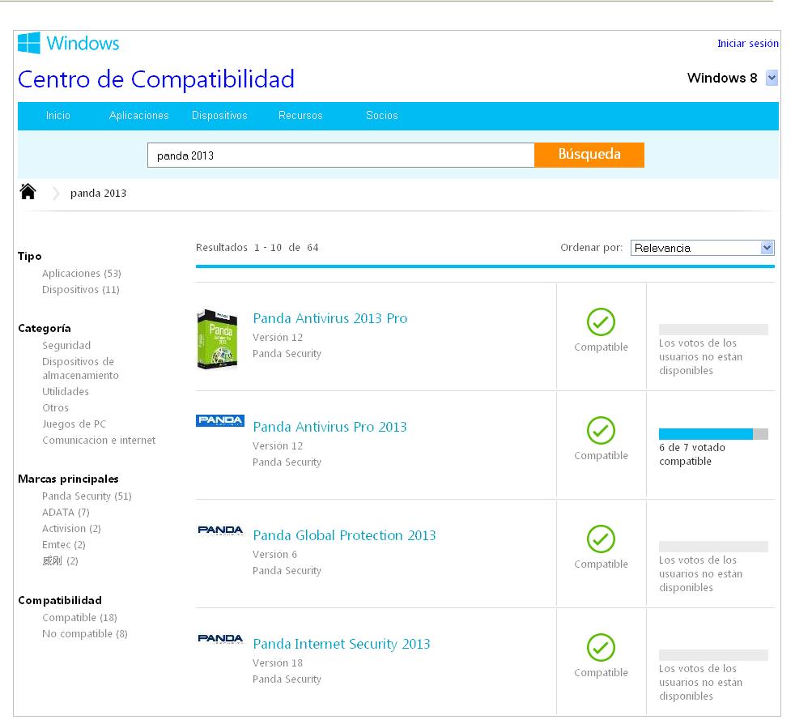Click the compatible checkmark for Panda Antivirus Pro 2013
The width and height of the screenshot is (795, 724).
pos(601,430)
